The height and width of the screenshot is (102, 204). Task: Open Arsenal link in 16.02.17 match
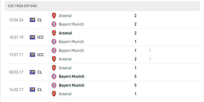click(65, 94)
